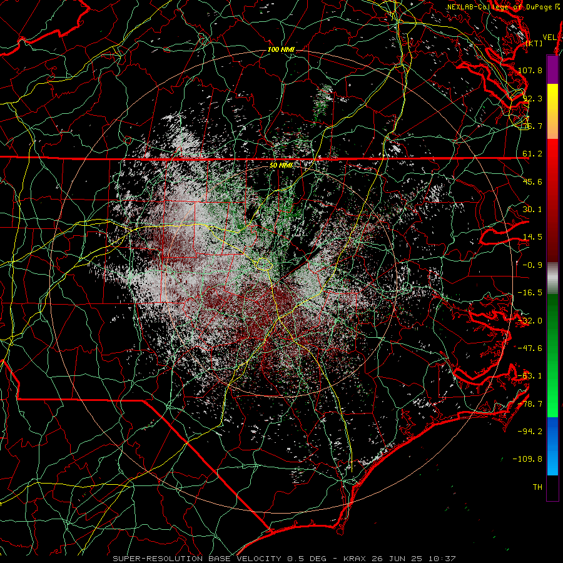Viewport: 563px width, 563px height.
Task: Pick the purple segment of velocity color bar
Action: (x=552, y=69)
